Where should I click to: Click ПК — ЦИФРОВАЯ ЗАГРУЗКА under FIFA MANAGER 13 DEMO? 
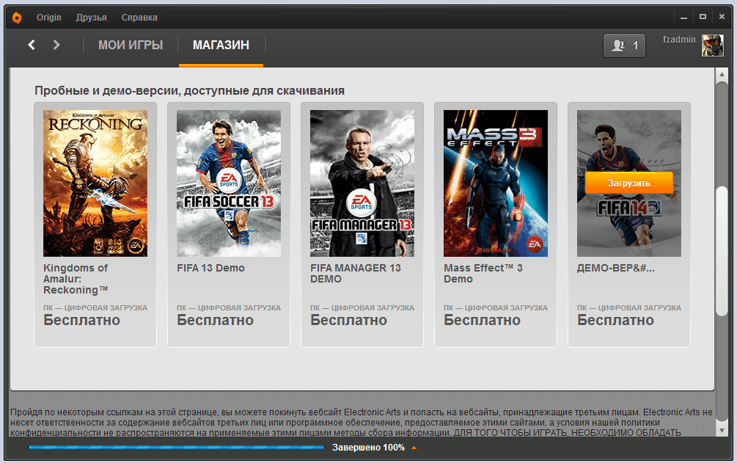pyautogui.click(x=362, y=307)
